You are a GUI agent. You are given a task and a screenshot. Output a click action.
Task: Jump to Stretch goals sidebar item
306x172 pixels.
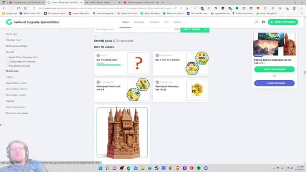point(12,71)
